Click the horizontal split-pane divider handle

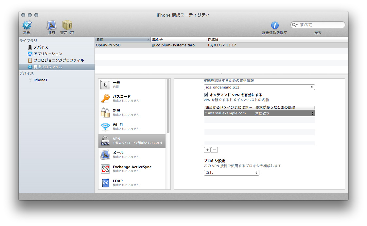tap(221, 73)
